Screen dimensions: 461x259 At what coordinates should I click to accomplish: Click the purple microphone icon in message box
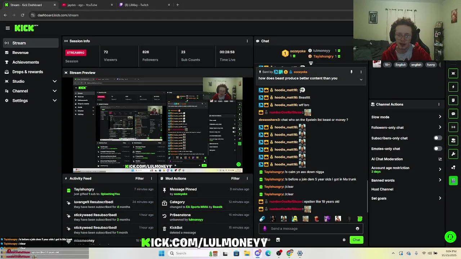coord(265,228)
